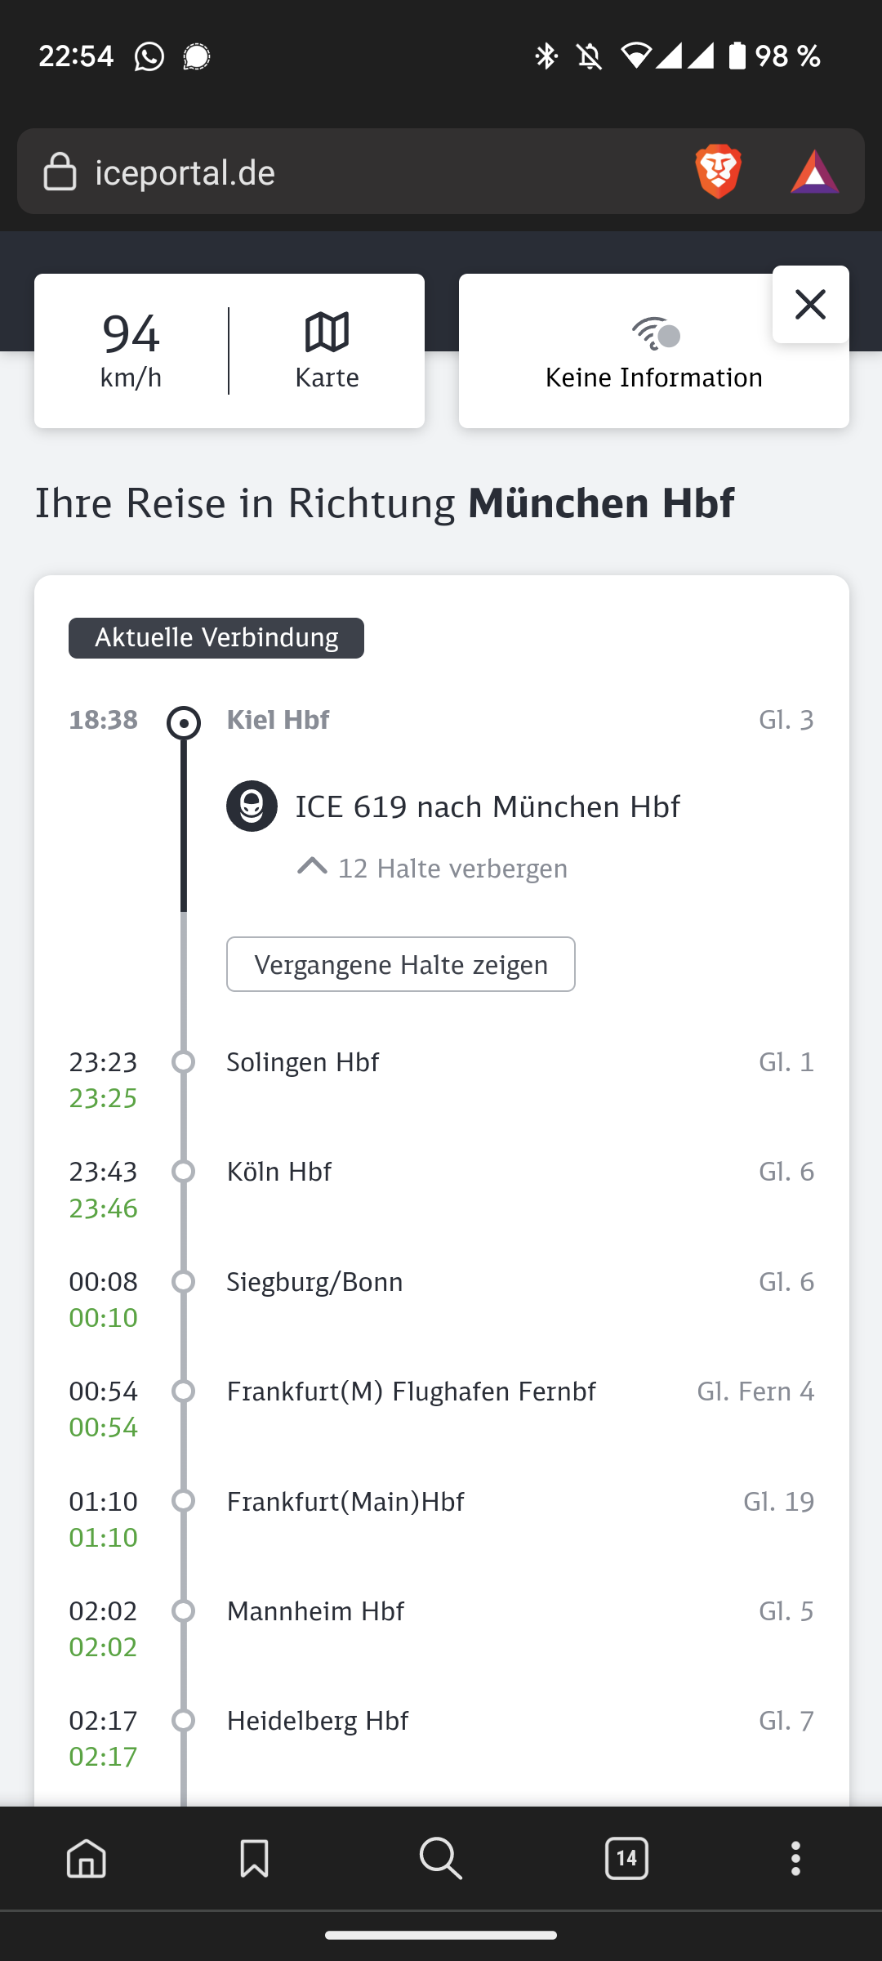Open bookmarks from bottom toolbar
The height and width of the screenshot is (1961, 882).
pyautogui.click(x=254, y=1858)
